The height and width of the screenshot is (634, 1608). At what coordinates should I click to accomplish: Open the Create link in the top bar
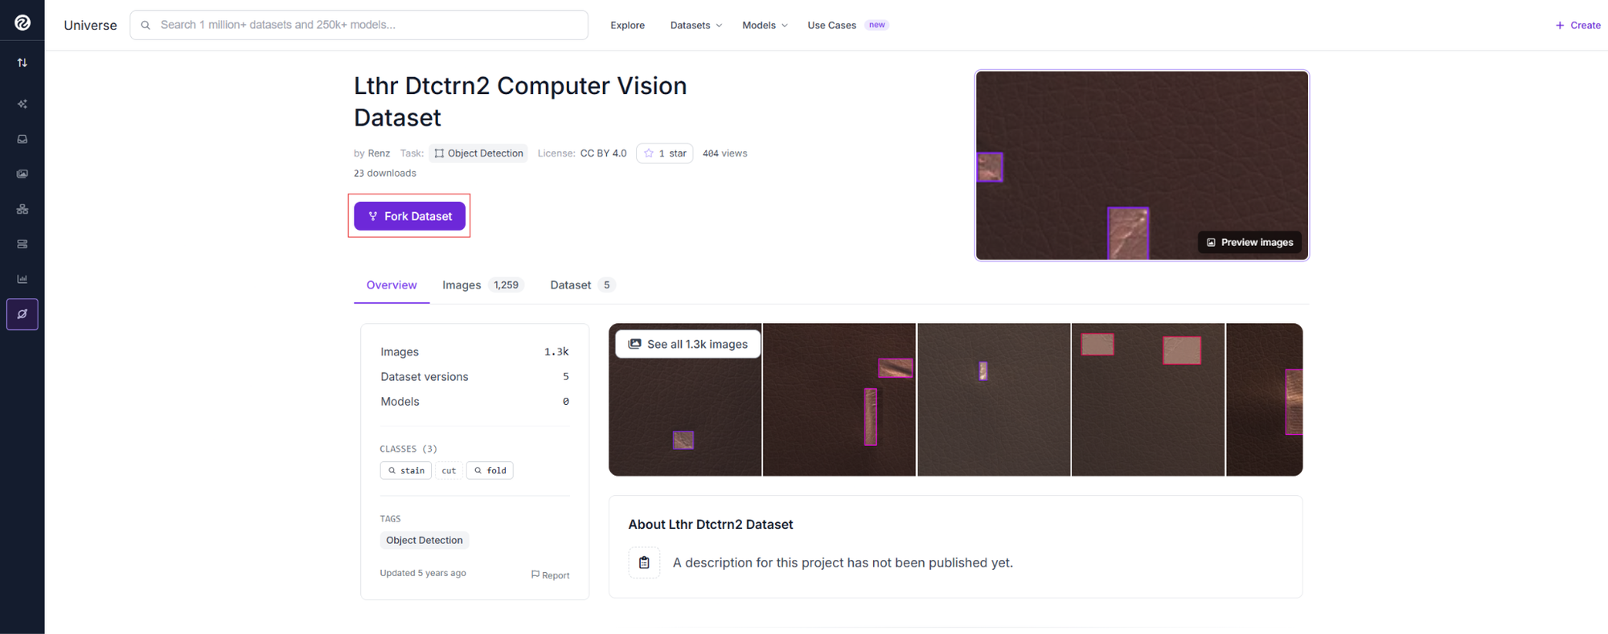pyautogui.click(x=1578, y=26)
